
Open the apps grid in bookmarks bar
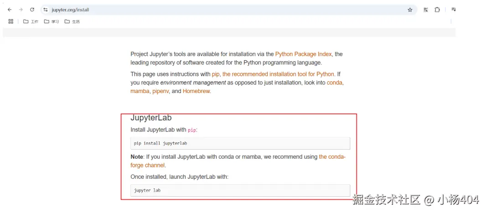click(x=11, y=21)
